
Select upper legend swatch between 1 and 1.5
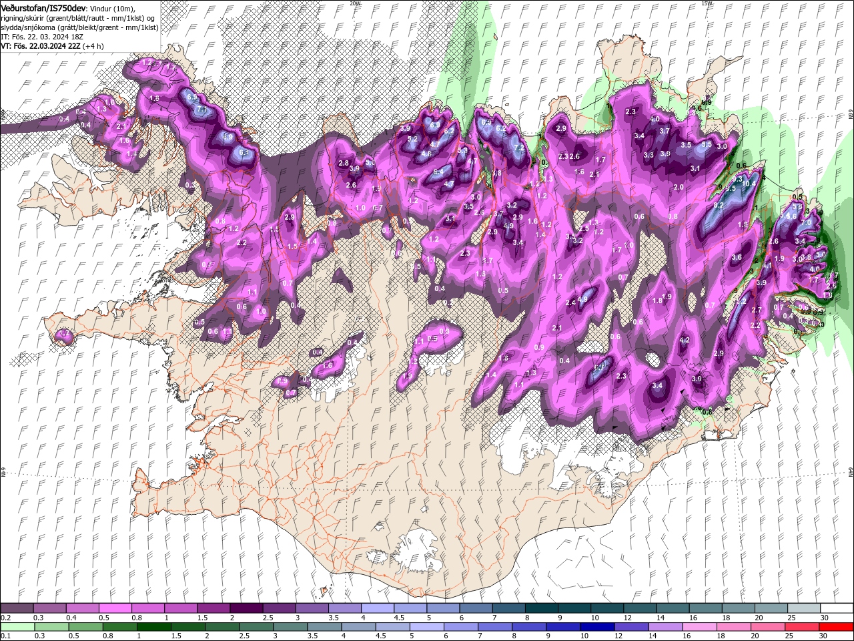181,608
